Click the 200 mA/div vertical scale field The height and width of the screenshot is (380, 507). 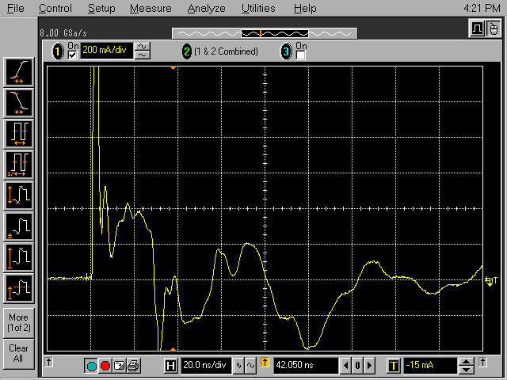[106, 51]
